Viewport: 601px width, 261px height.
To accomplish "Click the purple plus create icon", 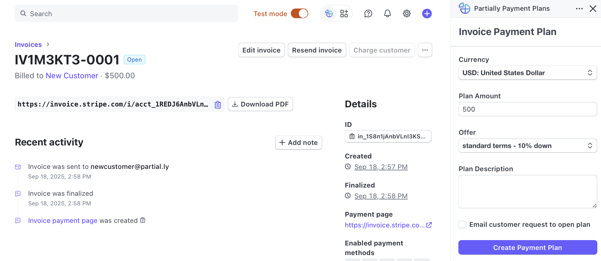I will pos(427,14).
